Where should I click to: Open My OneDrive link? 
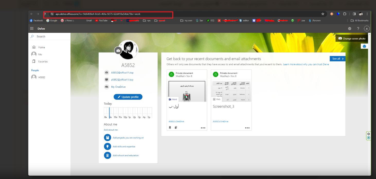(118, 87)
